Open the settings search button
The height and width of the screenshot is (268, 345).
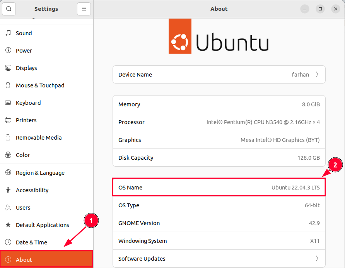(x=9, y=9)
